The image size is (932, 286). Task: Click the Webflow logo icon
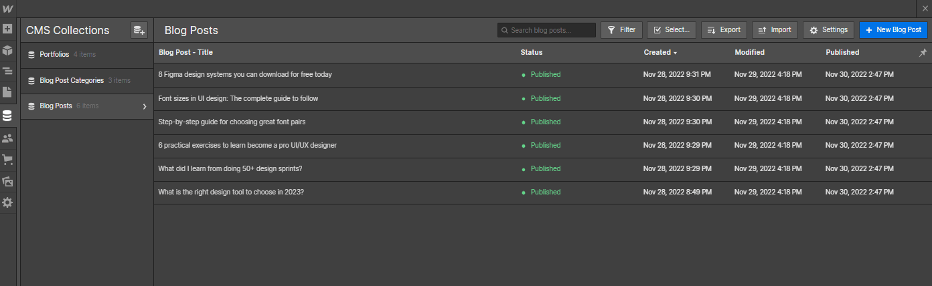(7, 9)
